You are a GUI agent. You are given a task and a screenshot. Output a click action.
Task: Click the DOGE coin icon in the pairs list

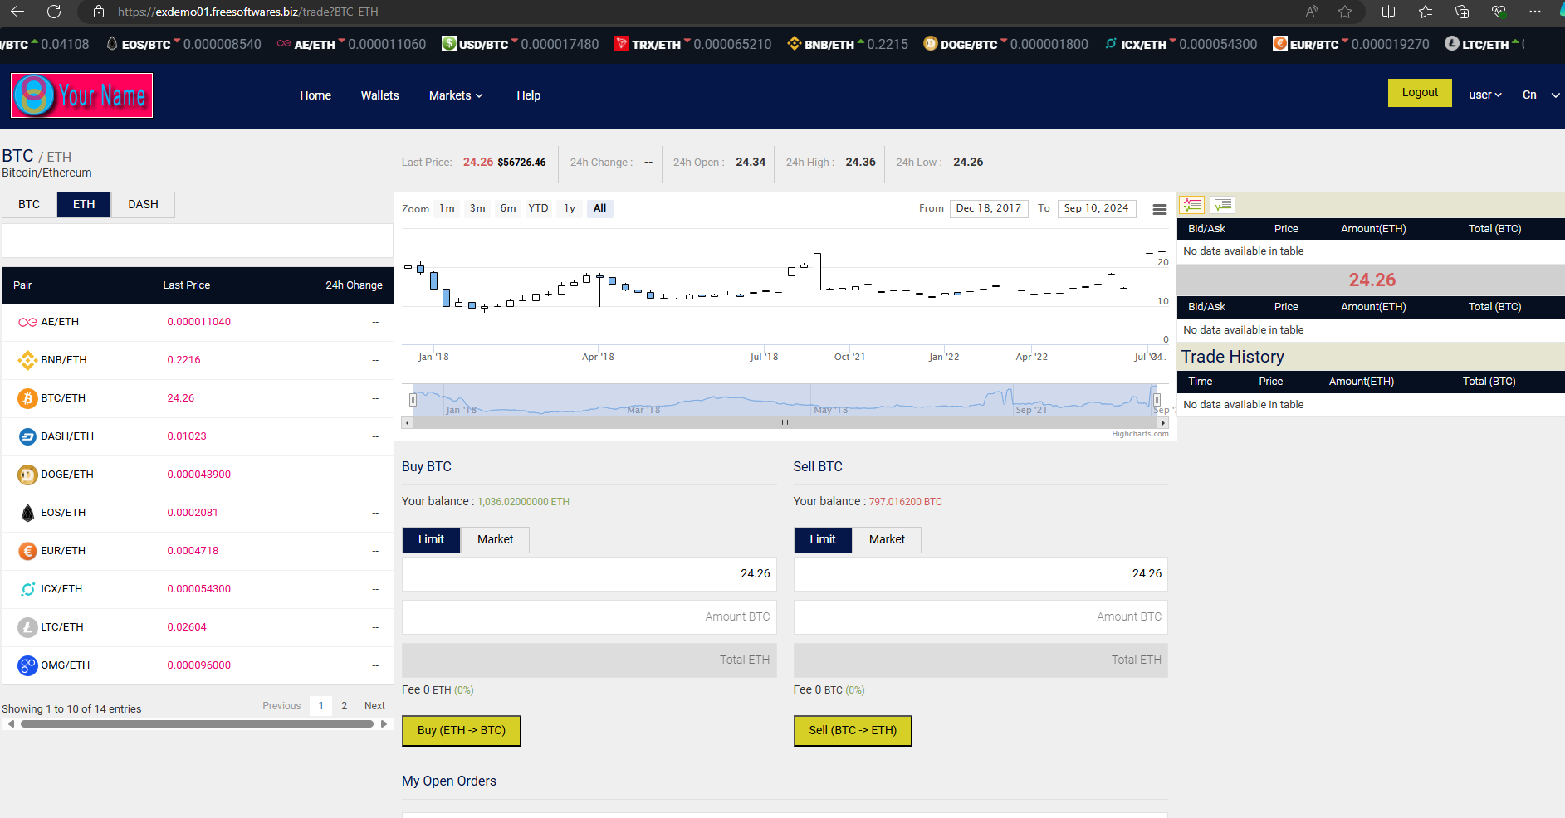coord(27,475)
